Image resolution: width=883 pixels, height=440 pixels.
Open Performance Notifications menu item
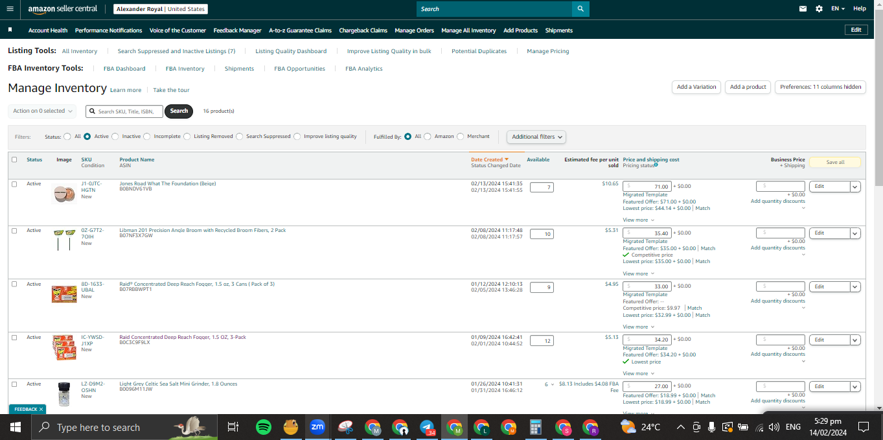[x=108, y=30]
